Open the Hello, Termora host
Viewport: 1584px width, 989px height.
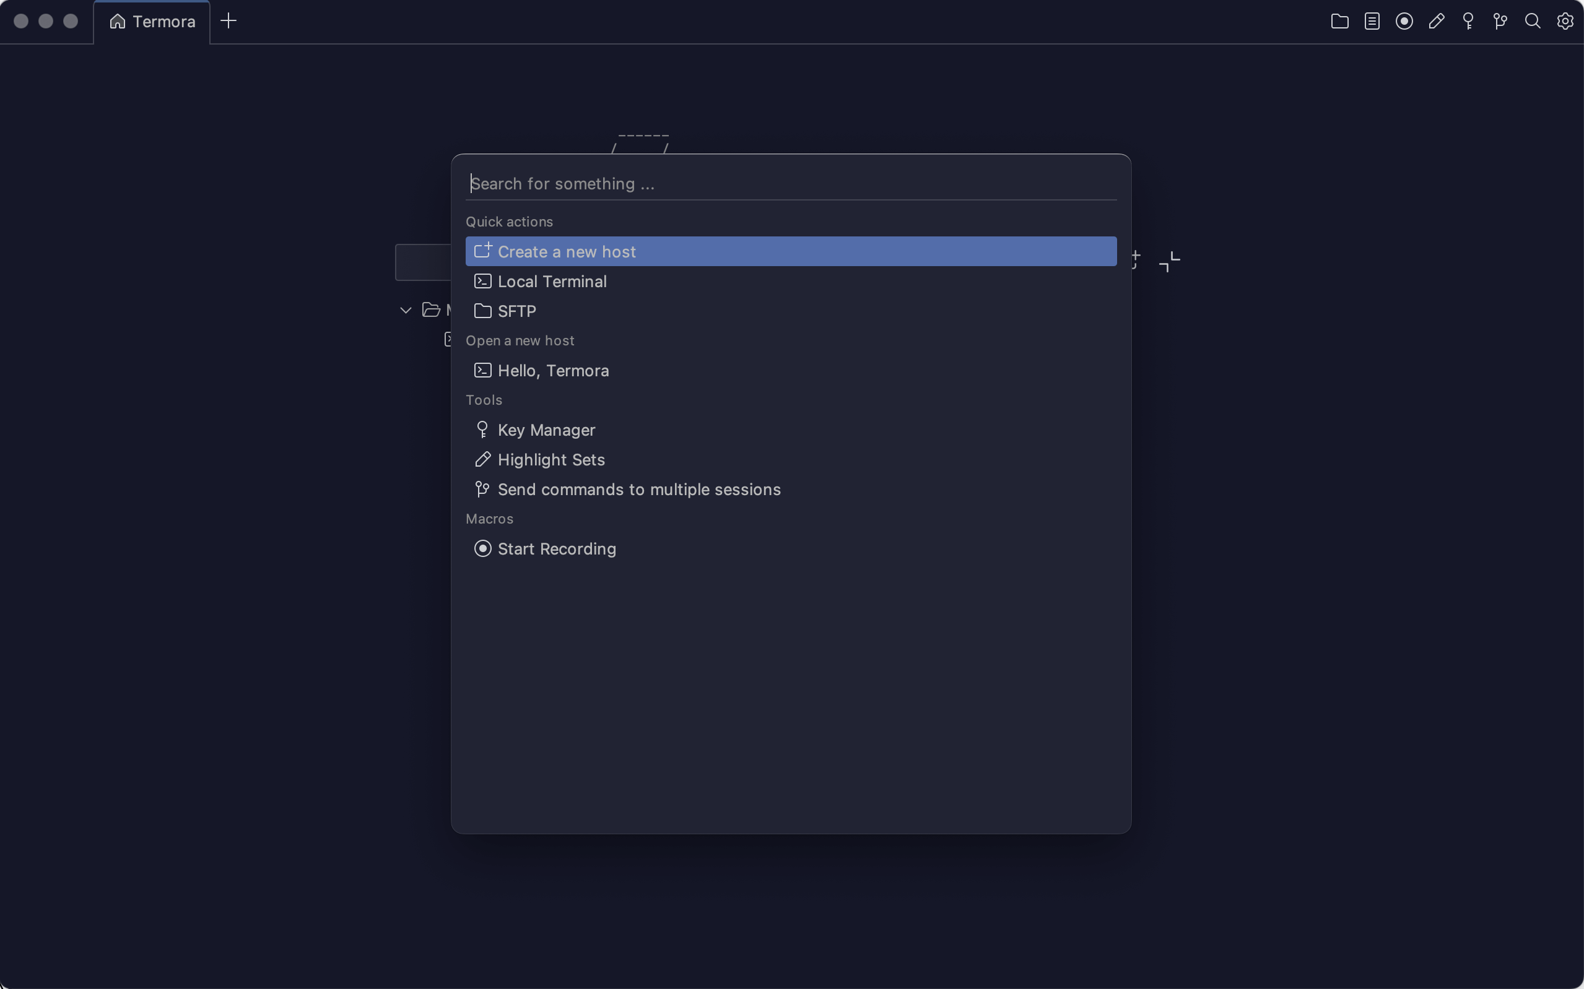tap(553, 371)
